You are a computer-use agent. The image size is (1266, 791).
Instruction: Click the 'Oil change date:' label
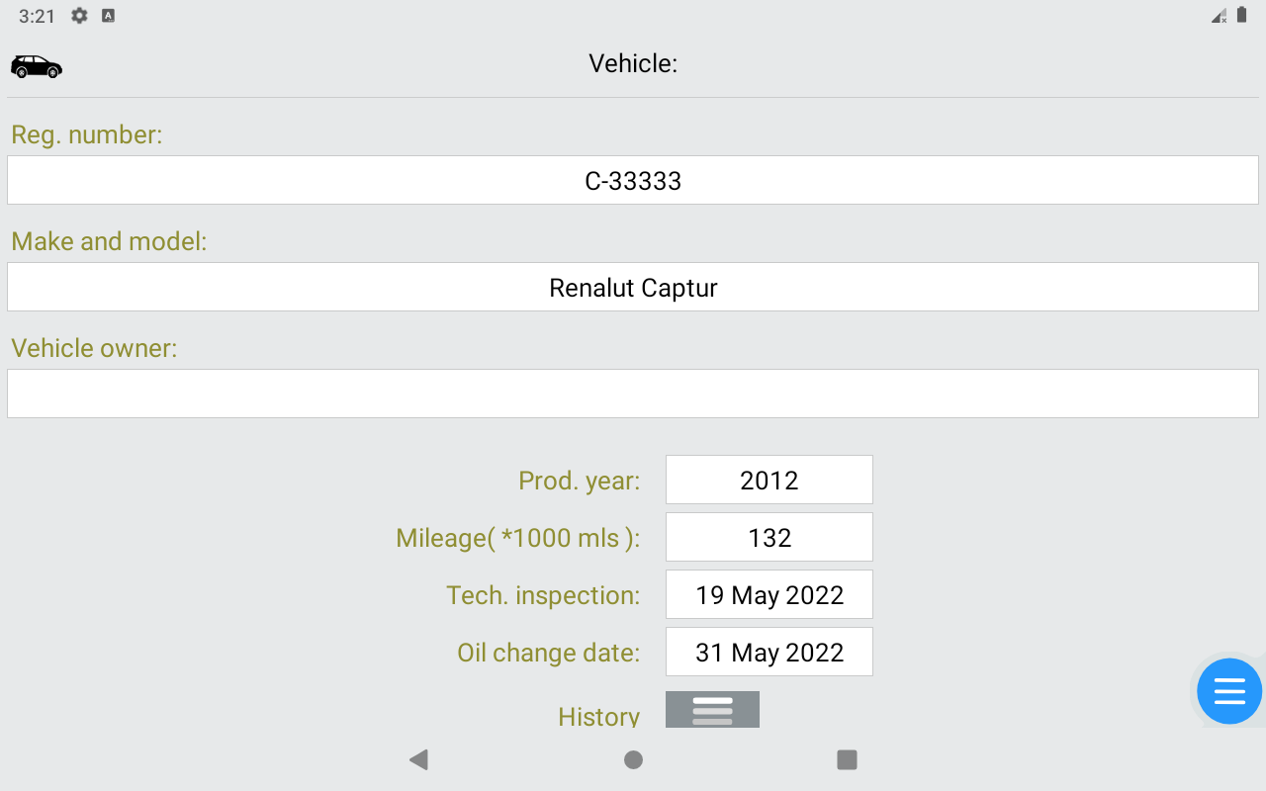[x=549, y=653]
